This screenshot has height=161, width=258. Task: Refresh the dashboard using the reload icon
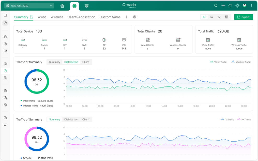click(x=230, y=5)
